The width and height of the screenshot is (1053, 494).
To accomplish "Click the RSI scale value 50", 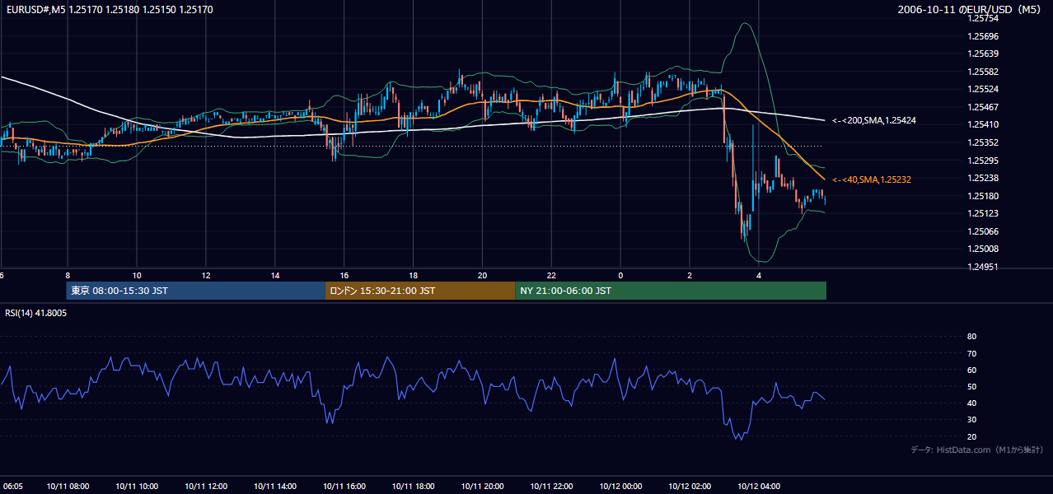I will 971,386.
